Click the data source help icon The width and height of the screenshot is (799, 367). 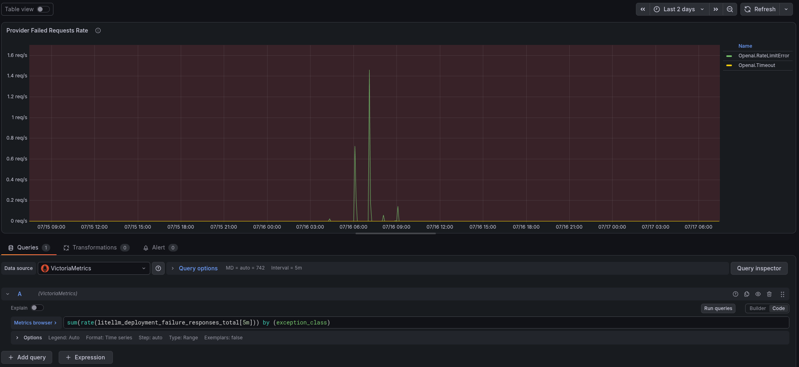[158, 268]
